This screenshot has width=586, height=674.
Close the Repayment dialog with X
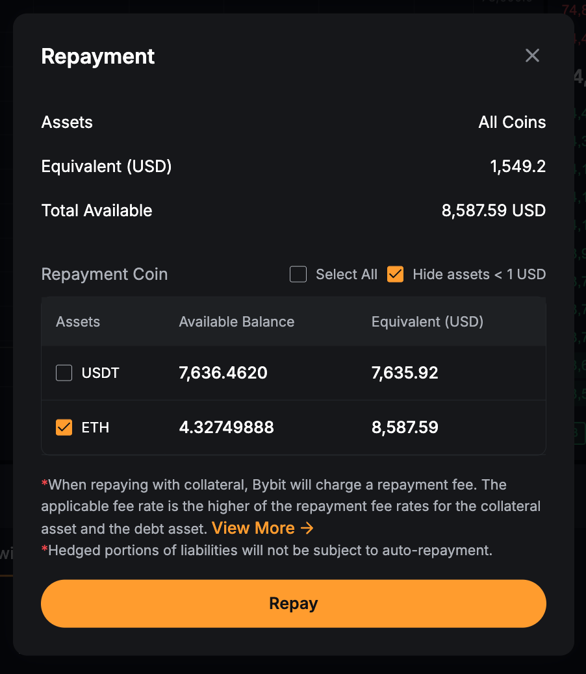point(532,56)
